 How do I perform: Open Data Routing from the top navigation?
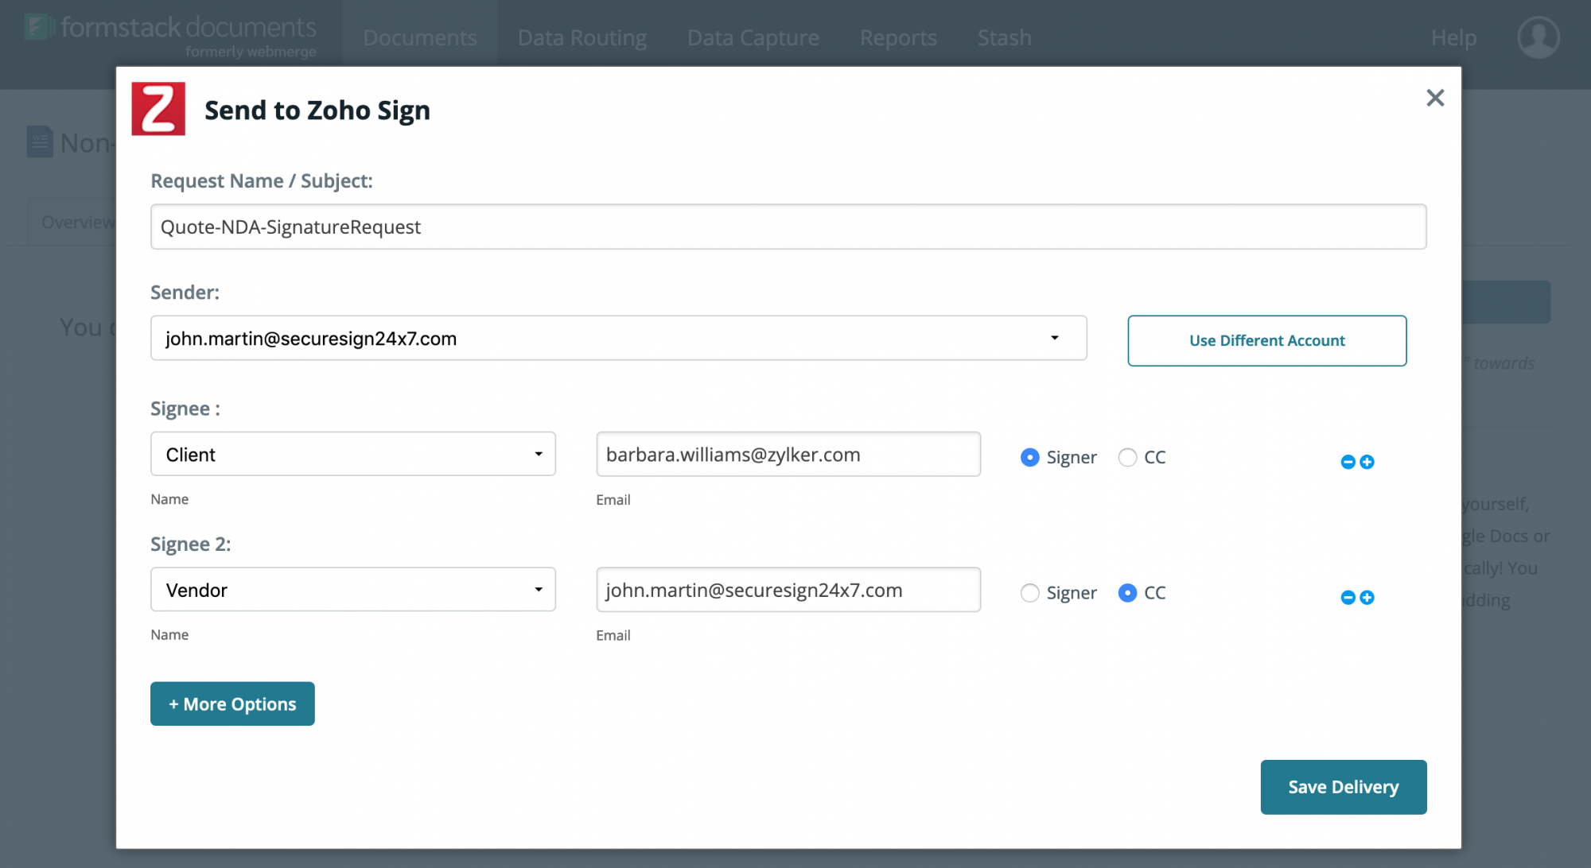(x=582, y=37)
